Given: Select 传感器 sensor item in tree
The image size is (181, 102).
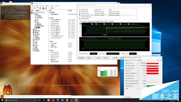Looking at the screenshot, I should pos(37,28).
